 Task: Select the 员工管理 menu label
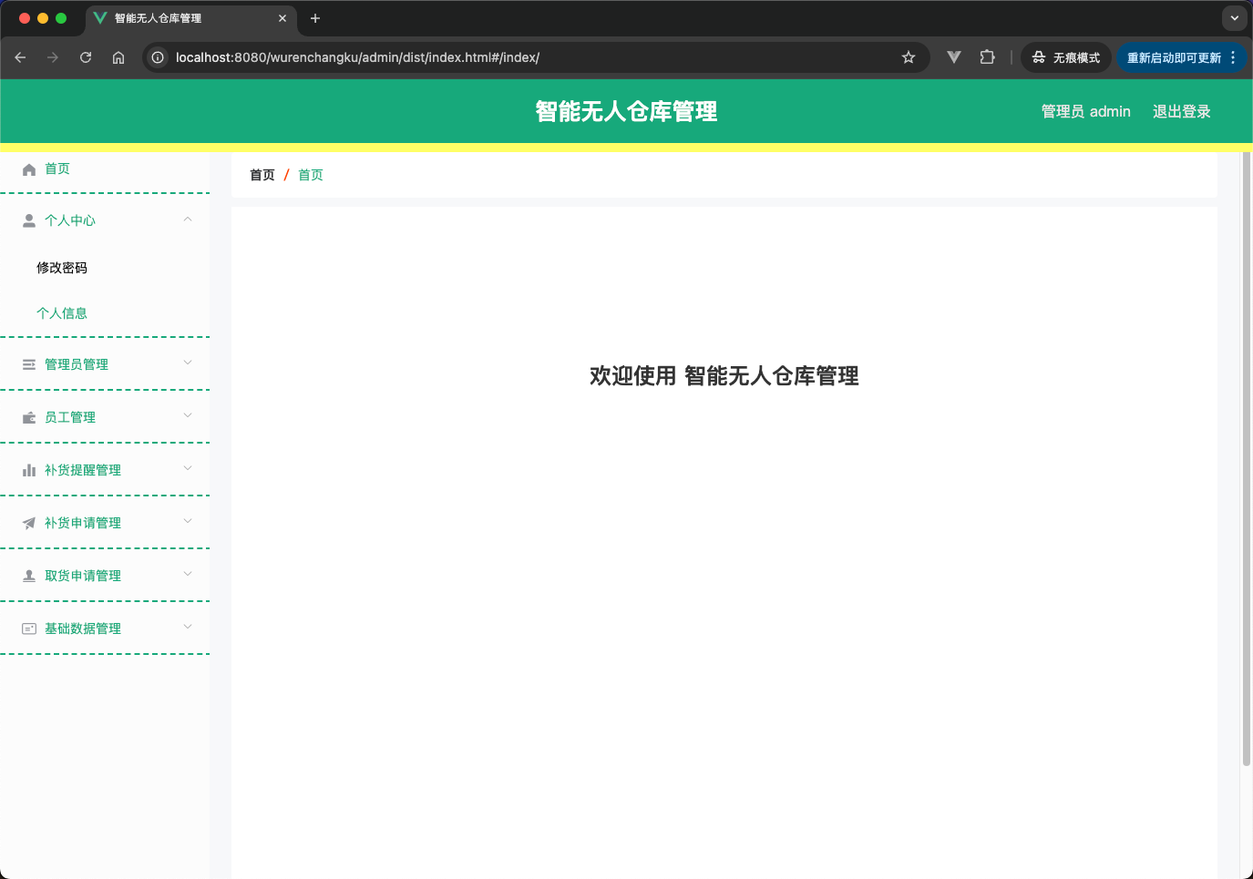(x=70, y=417)
